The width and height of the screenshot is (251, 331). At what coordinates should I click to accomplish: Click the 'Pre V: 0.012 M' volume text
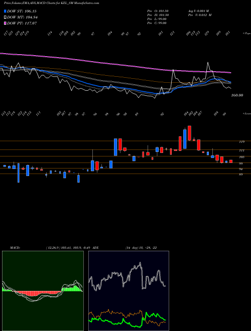pos(199,15)
